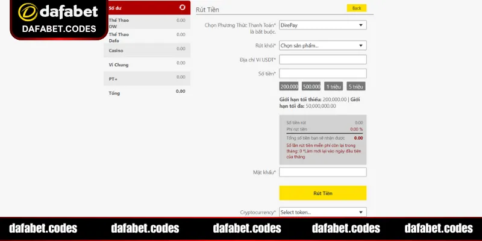Choose the PT+ wallet row
The width and height of the screenshot is (482, 241).
point(147,78)
